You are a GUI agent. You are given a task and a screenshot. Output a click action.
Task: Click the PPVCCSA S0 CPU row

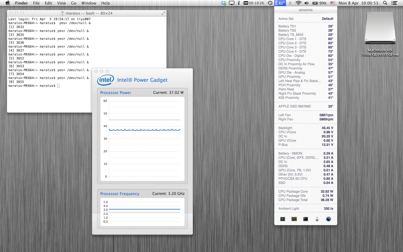click(306, 179)
